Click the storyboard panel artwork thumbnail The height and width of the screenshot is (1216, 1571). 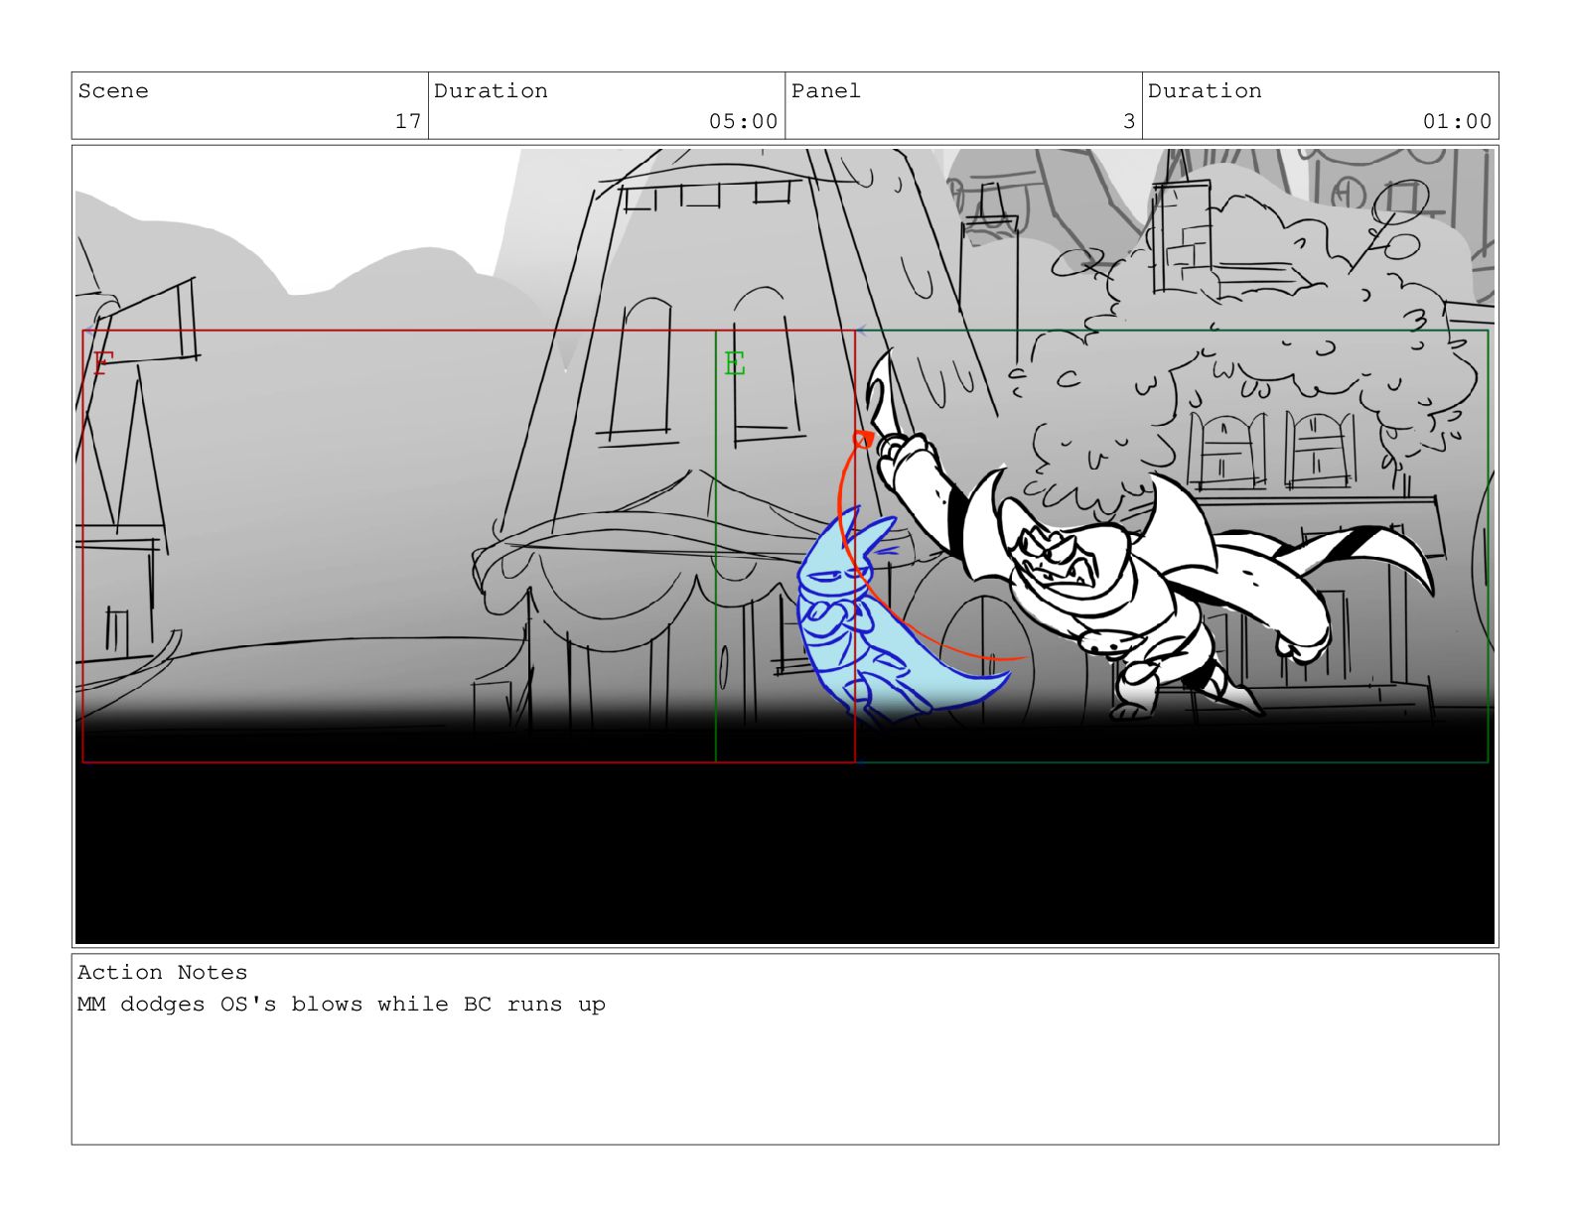[x=785, y=546]
